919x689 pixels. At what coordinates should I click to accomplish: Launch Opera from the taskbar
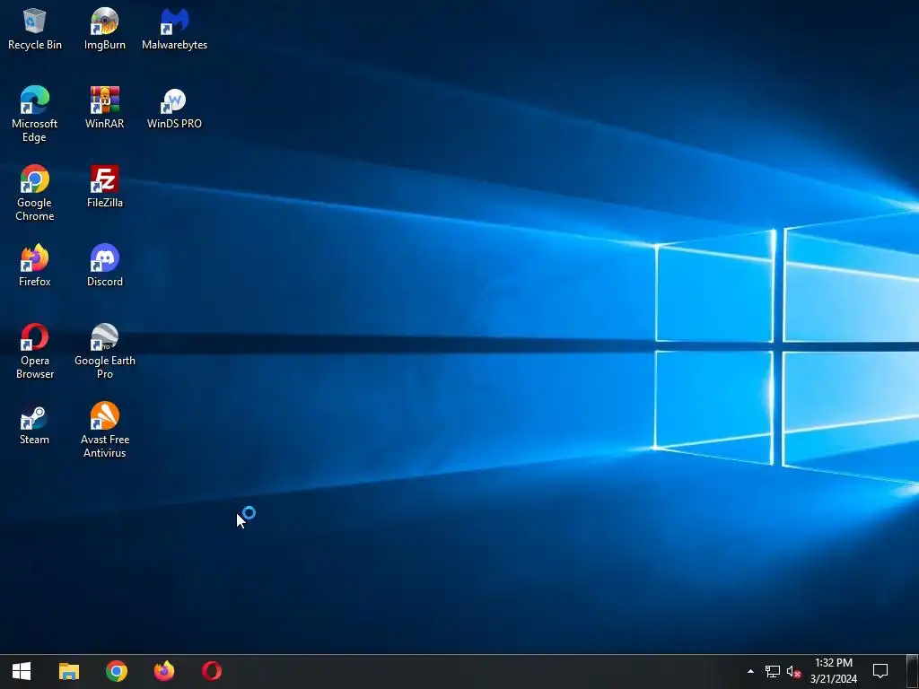coord(212,671)
